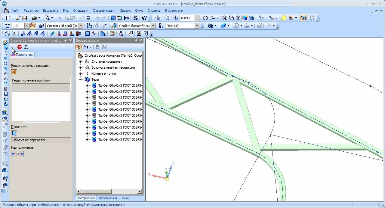Image resolution: width=385 pixels, height=208 pixels.
Task: Click the Open file folder icon
Action: point(18,18)
